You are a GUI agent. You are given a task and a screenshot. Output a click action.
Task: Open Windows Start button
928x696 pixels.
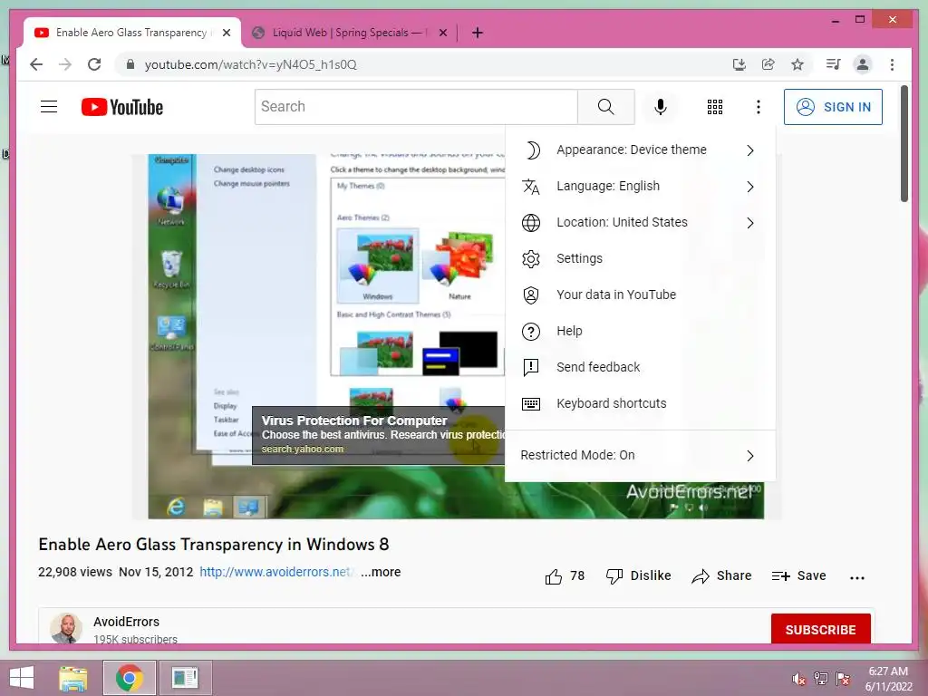tap(22, 678)
